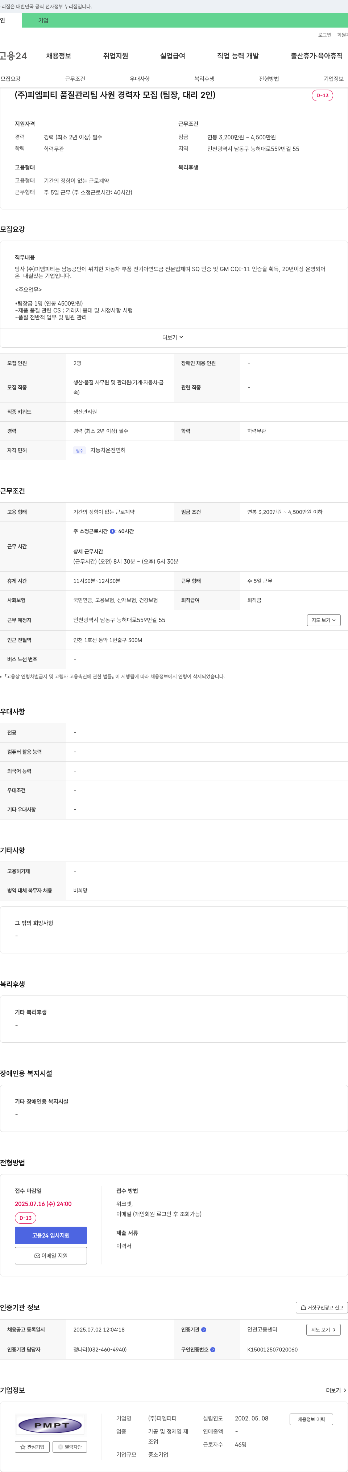Jump to 근무조건 section tab
This screenshot has height=1472, width=348.
75,79
